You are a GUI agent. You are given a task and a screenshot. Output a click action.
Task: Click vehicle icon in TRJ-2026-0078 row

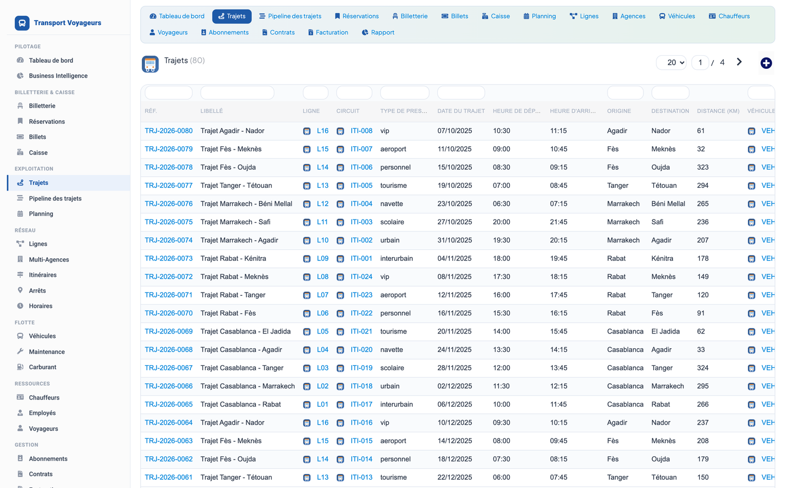[751, 168]
